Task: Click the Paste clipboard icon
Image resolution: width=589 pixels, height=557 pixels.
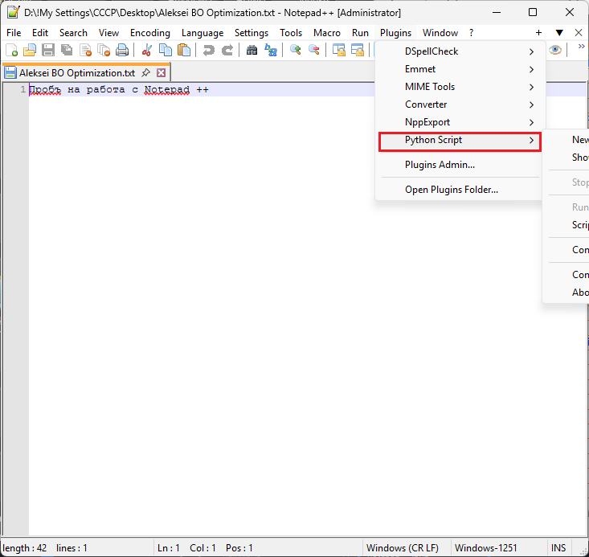Action: pyautogui.click(x=184, y=50)
